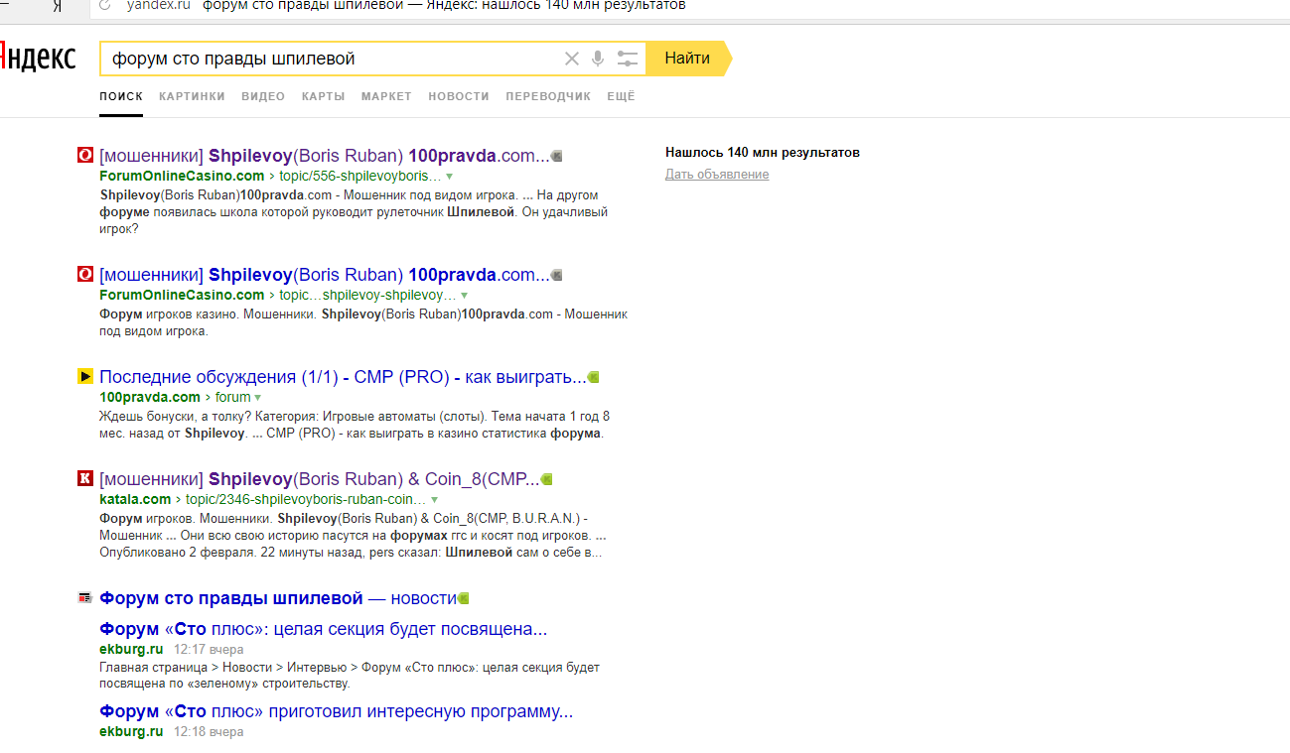Click gray tag icon after the topic…shpilevoy-shpilevoy ForumOnlineCasino title
The height and width of the screenshot is (753, 1290).
557,275
